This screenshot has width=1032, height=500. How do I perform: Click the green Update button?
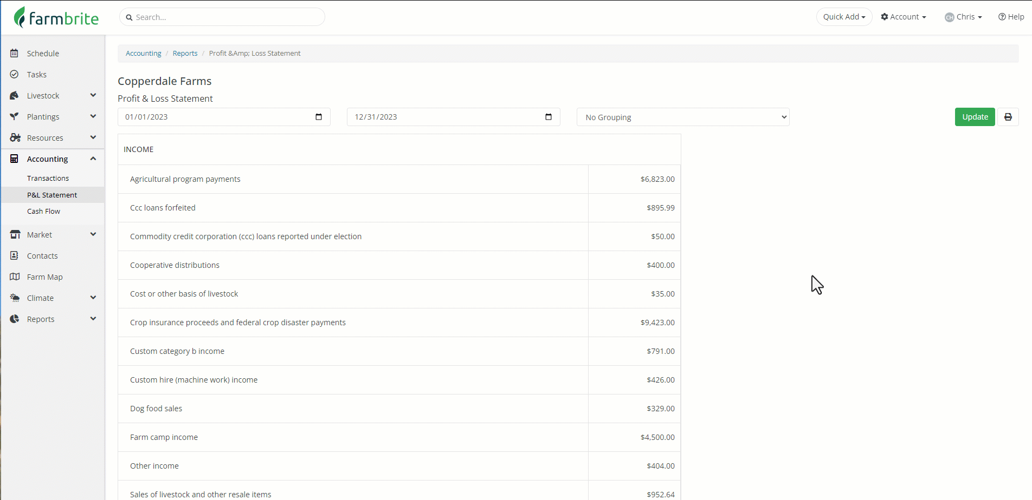975,117
